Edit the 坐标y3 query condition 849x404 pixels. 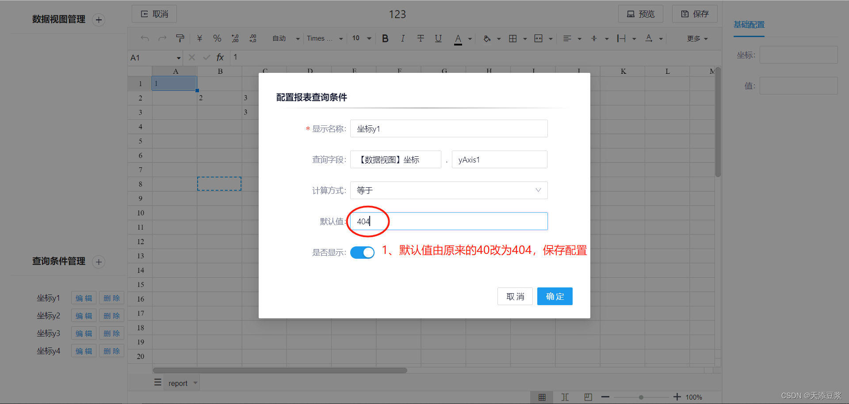click(84, 333)
